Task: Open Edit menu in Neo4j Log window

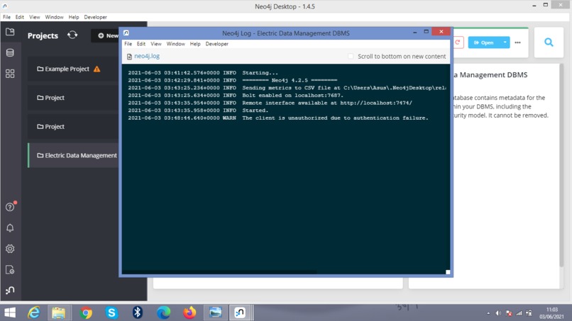Action: click(141, 44)
